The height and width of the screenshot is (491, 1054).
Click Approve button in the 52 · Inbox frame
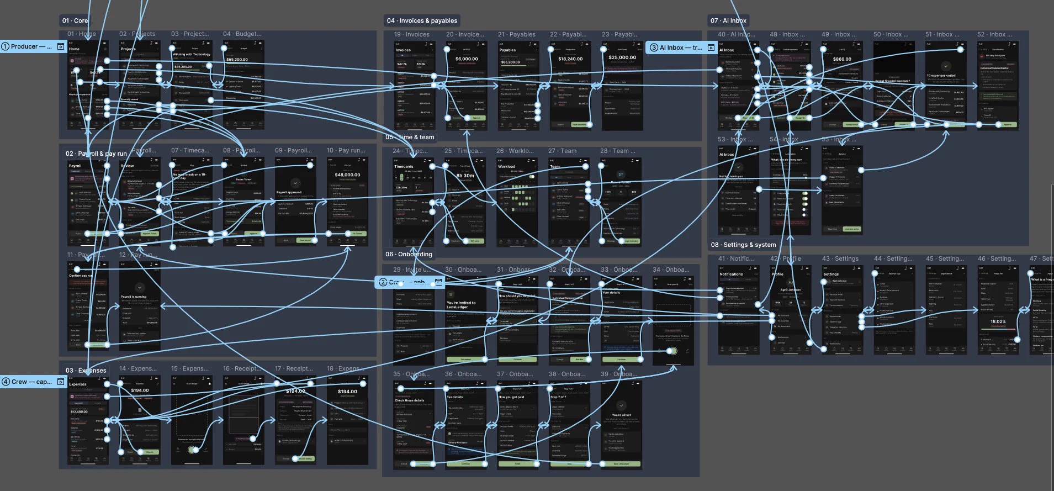pyautogui.click(x=1008, y=125)
